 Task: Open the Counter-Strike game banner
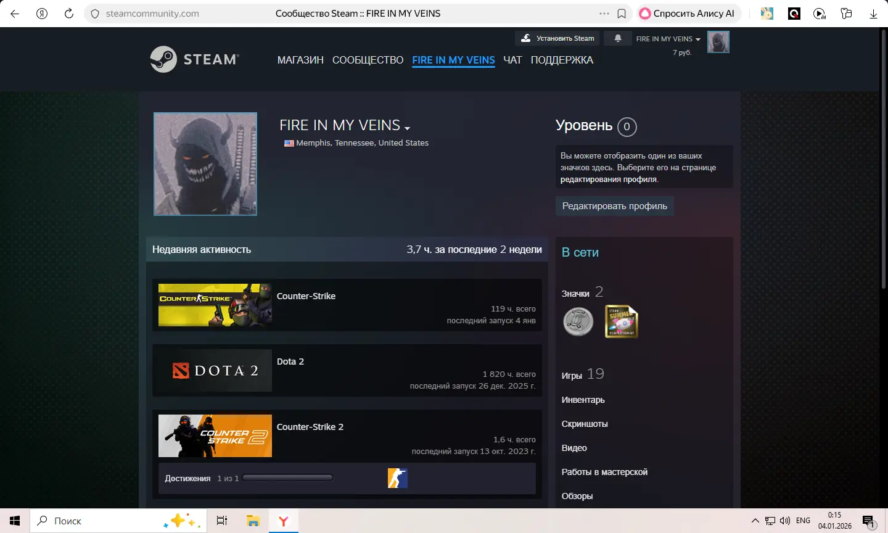click(x=215, y=305)
